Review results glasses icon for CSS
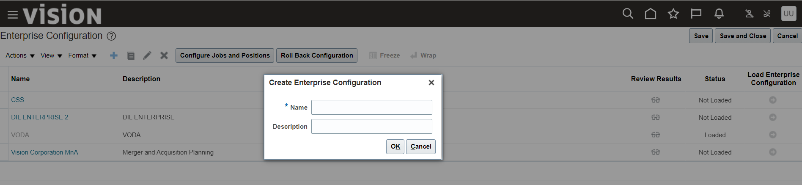 pyautogui.click(x=655, y=100)
